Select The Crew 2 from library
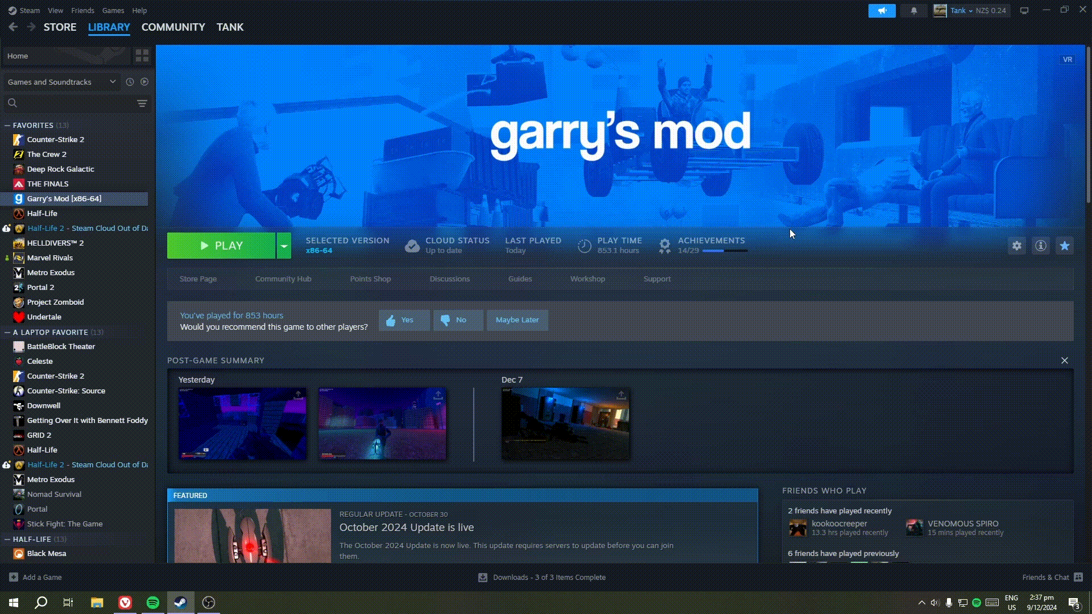1092x614 pixels. click(x=47, y=154)
